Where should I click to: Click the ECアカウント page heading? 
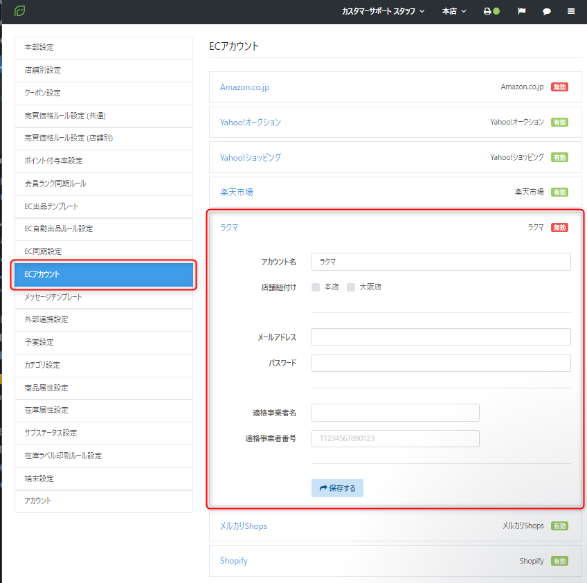coord(233,46)
